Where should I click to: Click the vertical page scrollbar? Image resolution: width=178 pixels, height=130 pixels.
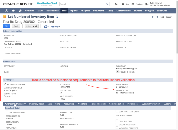tap(177, 27)
